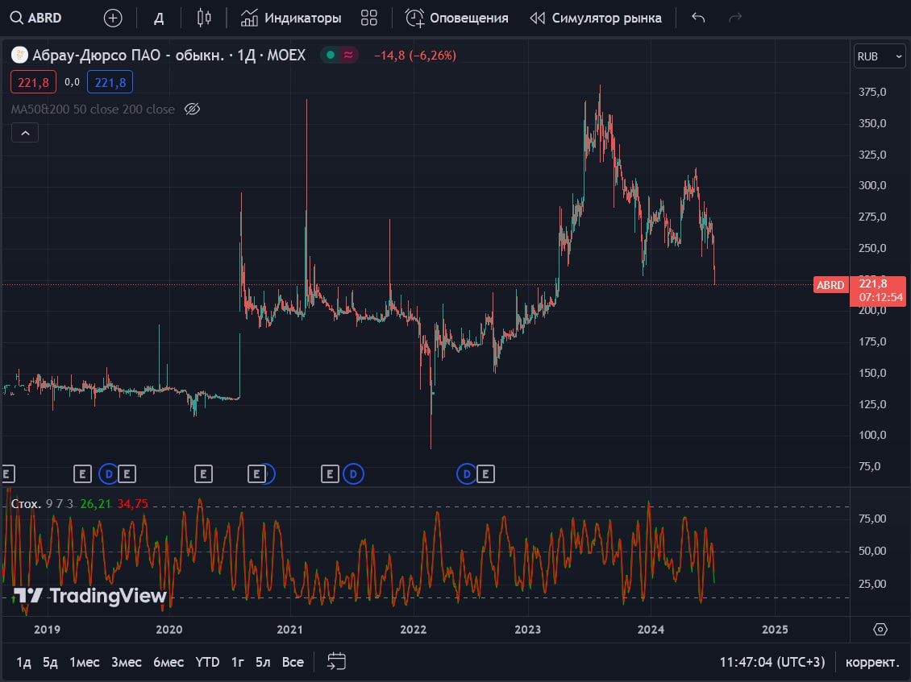Select the 5д date range
The width and height of the screenshot is (911, 682).
click(x=51, y=662)
